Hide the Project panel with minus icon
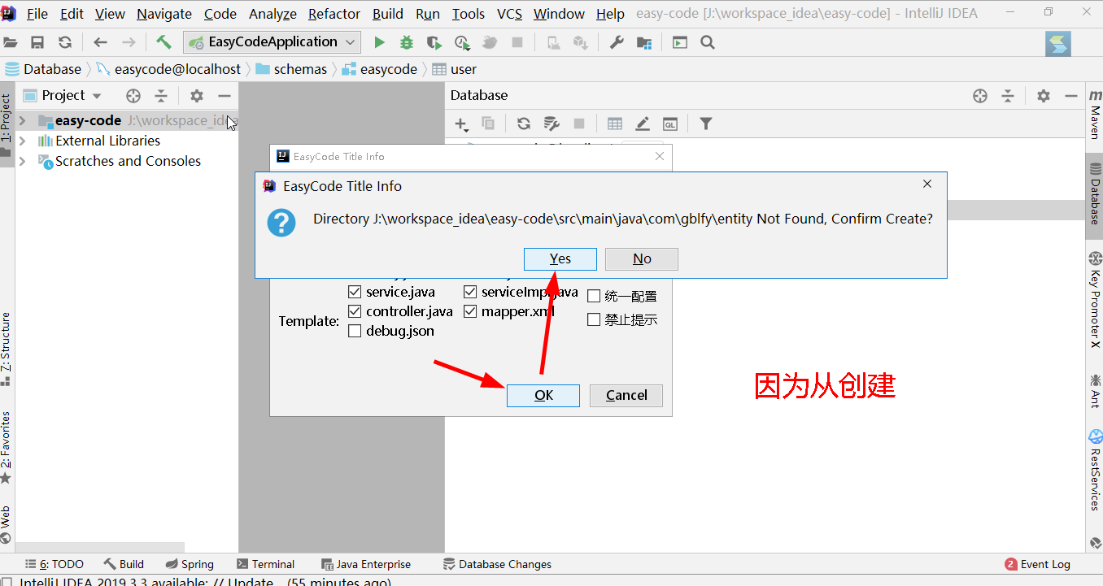This screenshot has height=586, width=1103. pyautogui.click(x=225, y=96)
